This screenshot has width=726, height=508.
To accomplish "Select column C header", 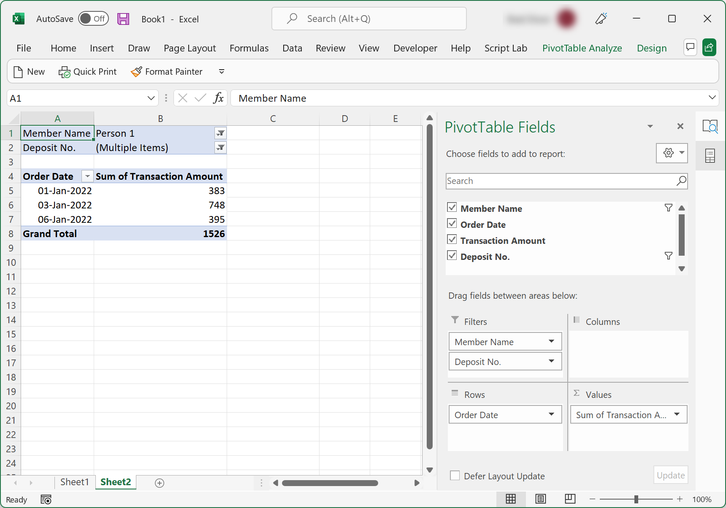I will [273, 119].
